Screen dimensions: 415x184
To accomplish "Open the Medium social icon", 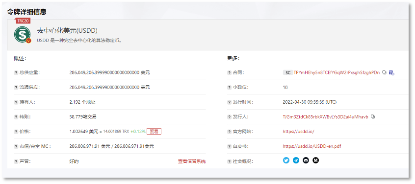I will pyautogui.click(x=315, y=160).
